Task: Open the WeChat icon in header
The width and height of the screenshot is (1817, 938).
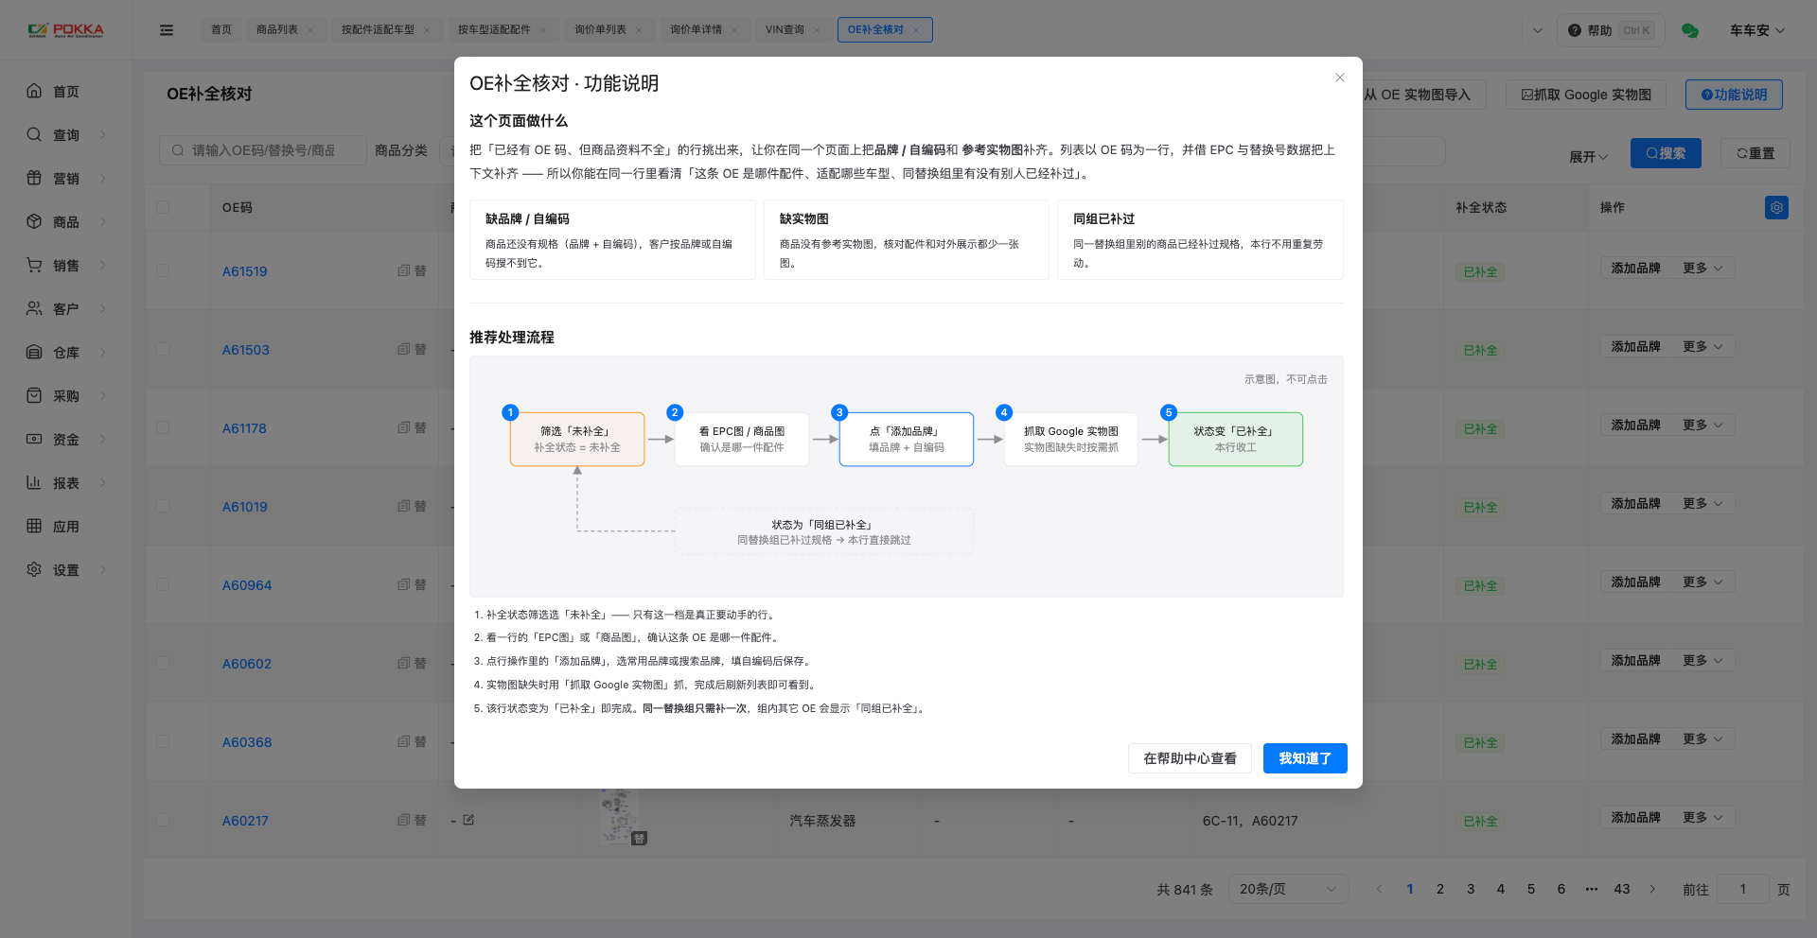Action: click(x=1690, y=30)
